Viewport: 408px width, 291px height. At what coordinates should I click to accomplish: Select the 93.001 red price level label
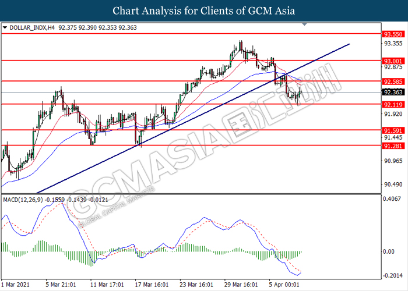click(x=393, y=61)
